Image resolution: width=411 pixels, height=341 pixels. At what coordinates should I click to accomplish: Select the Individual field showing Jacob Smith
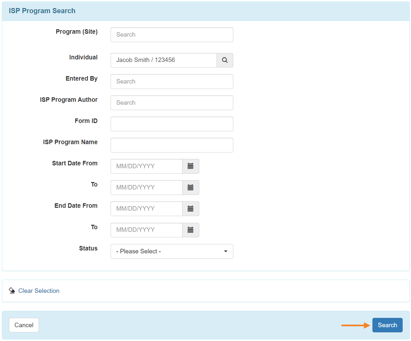[163, 60]
